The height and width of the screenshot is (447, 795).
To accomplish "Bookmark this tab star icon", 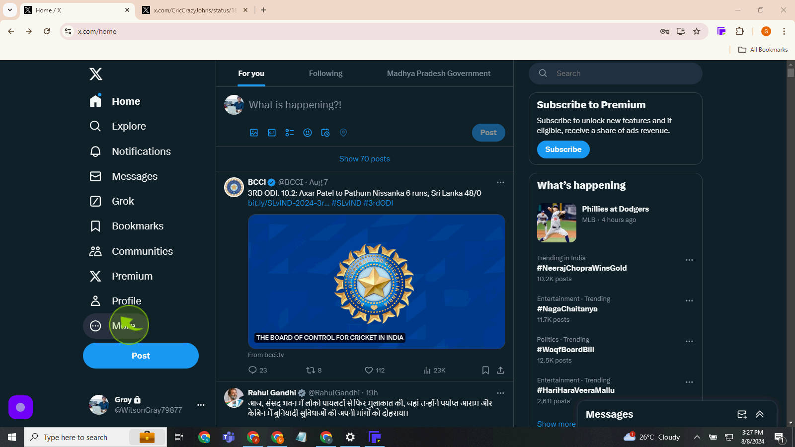I will pos(697,31).
